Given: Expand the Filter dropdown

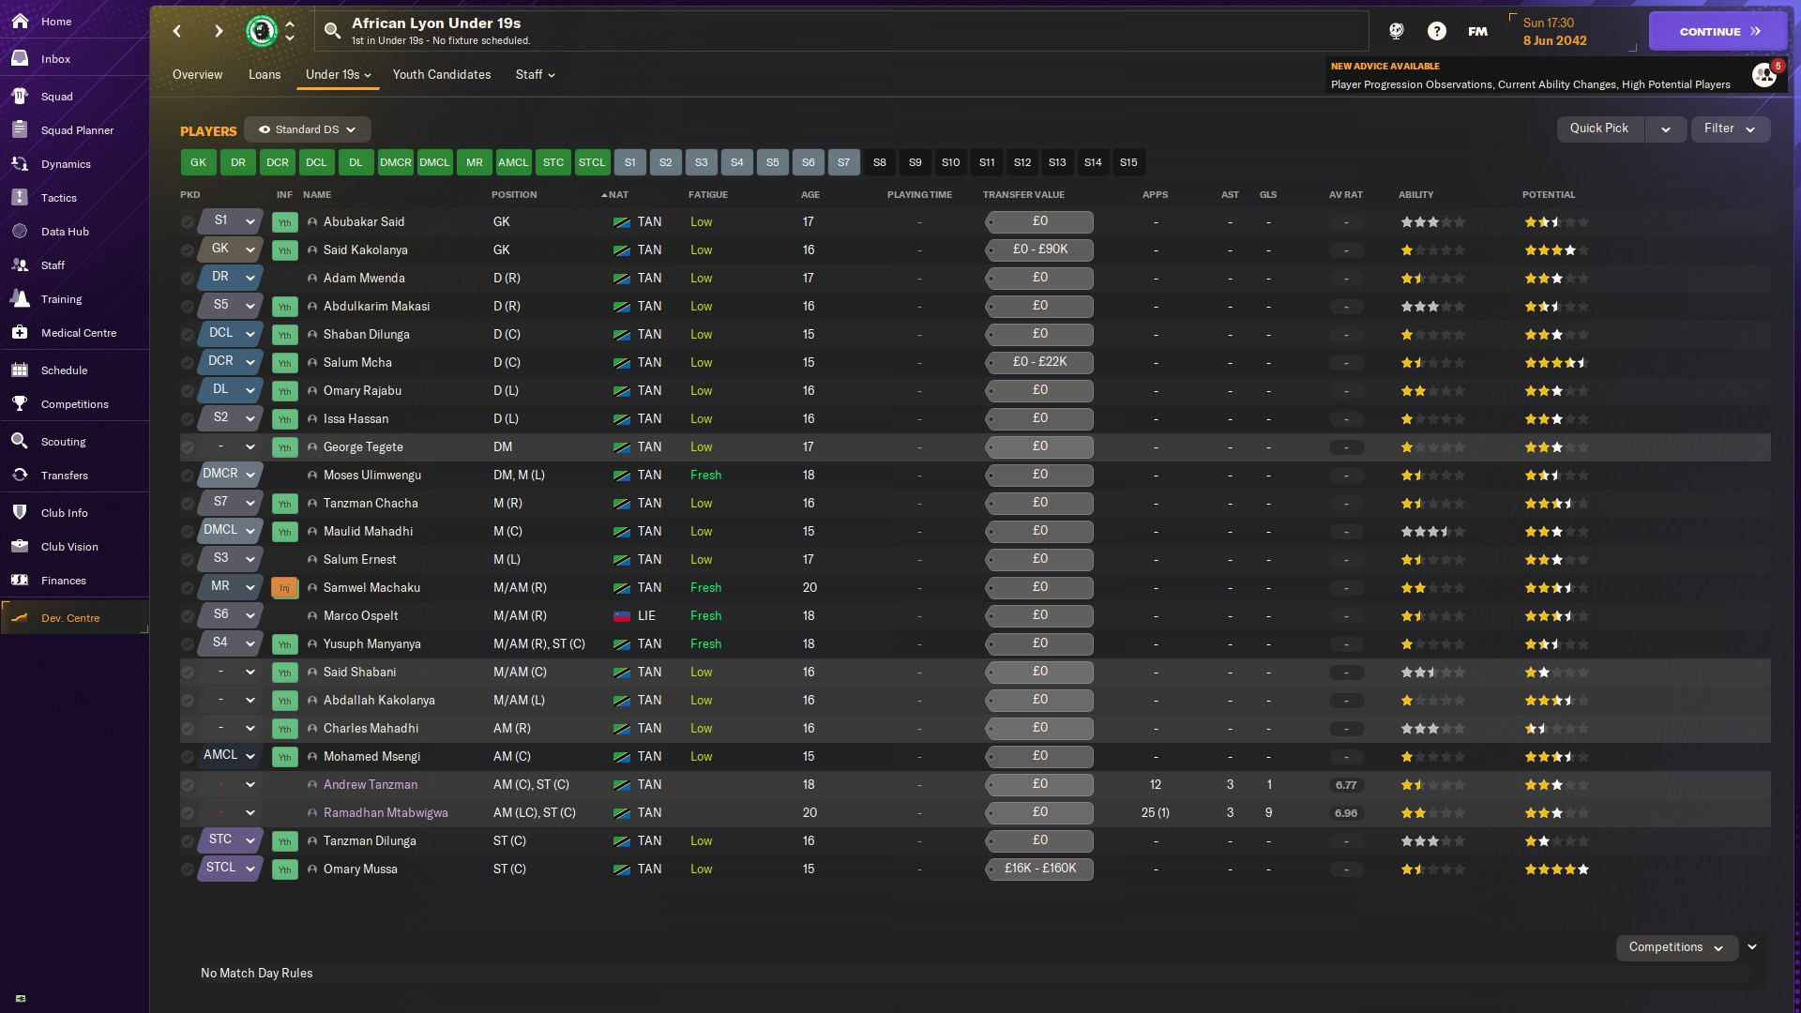Looking at the screenshot, I should [x=1730, y=129].
